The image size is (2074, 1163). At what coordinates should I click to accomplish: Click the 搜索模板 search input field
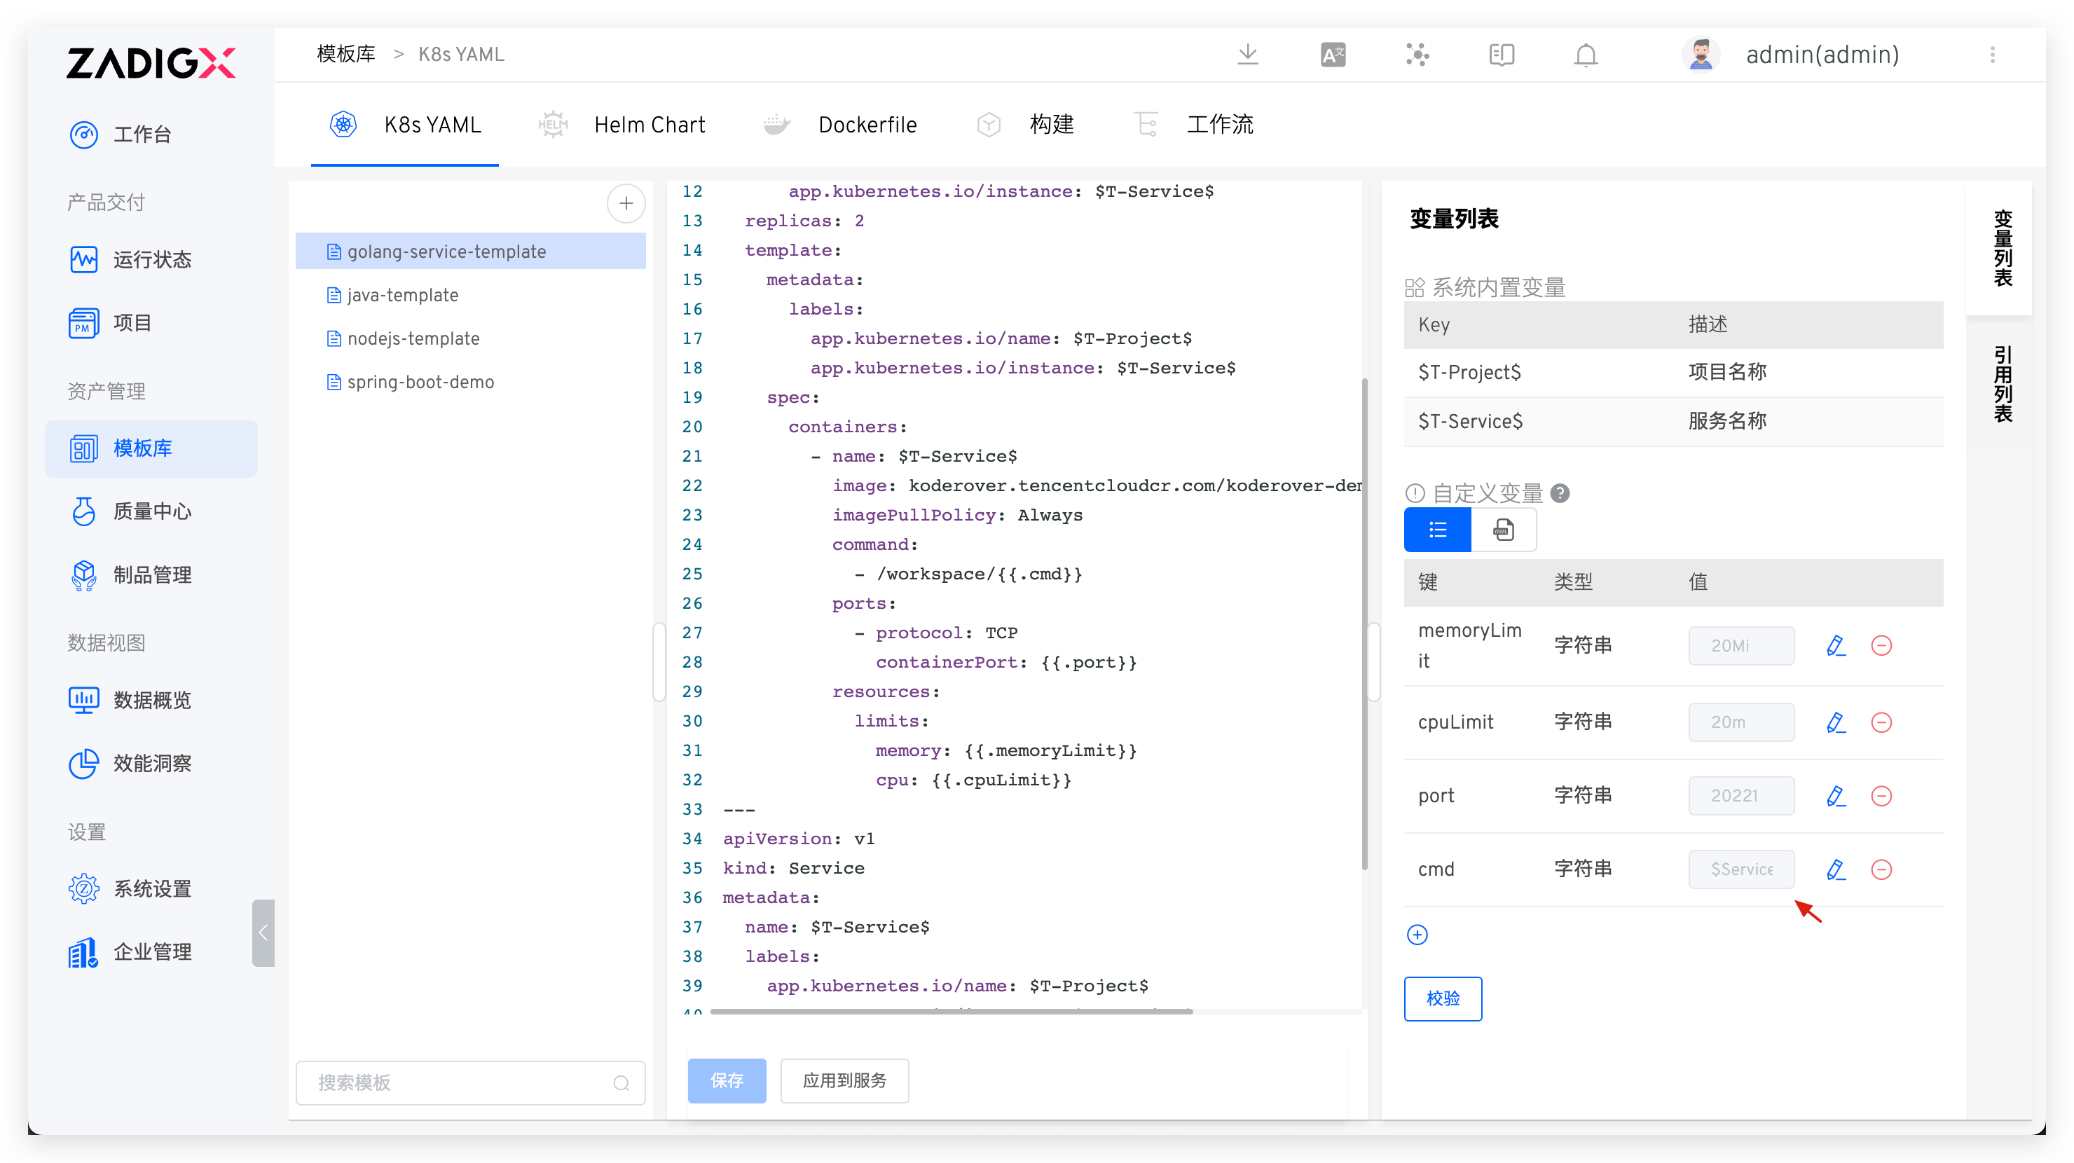coord(470,1082)
